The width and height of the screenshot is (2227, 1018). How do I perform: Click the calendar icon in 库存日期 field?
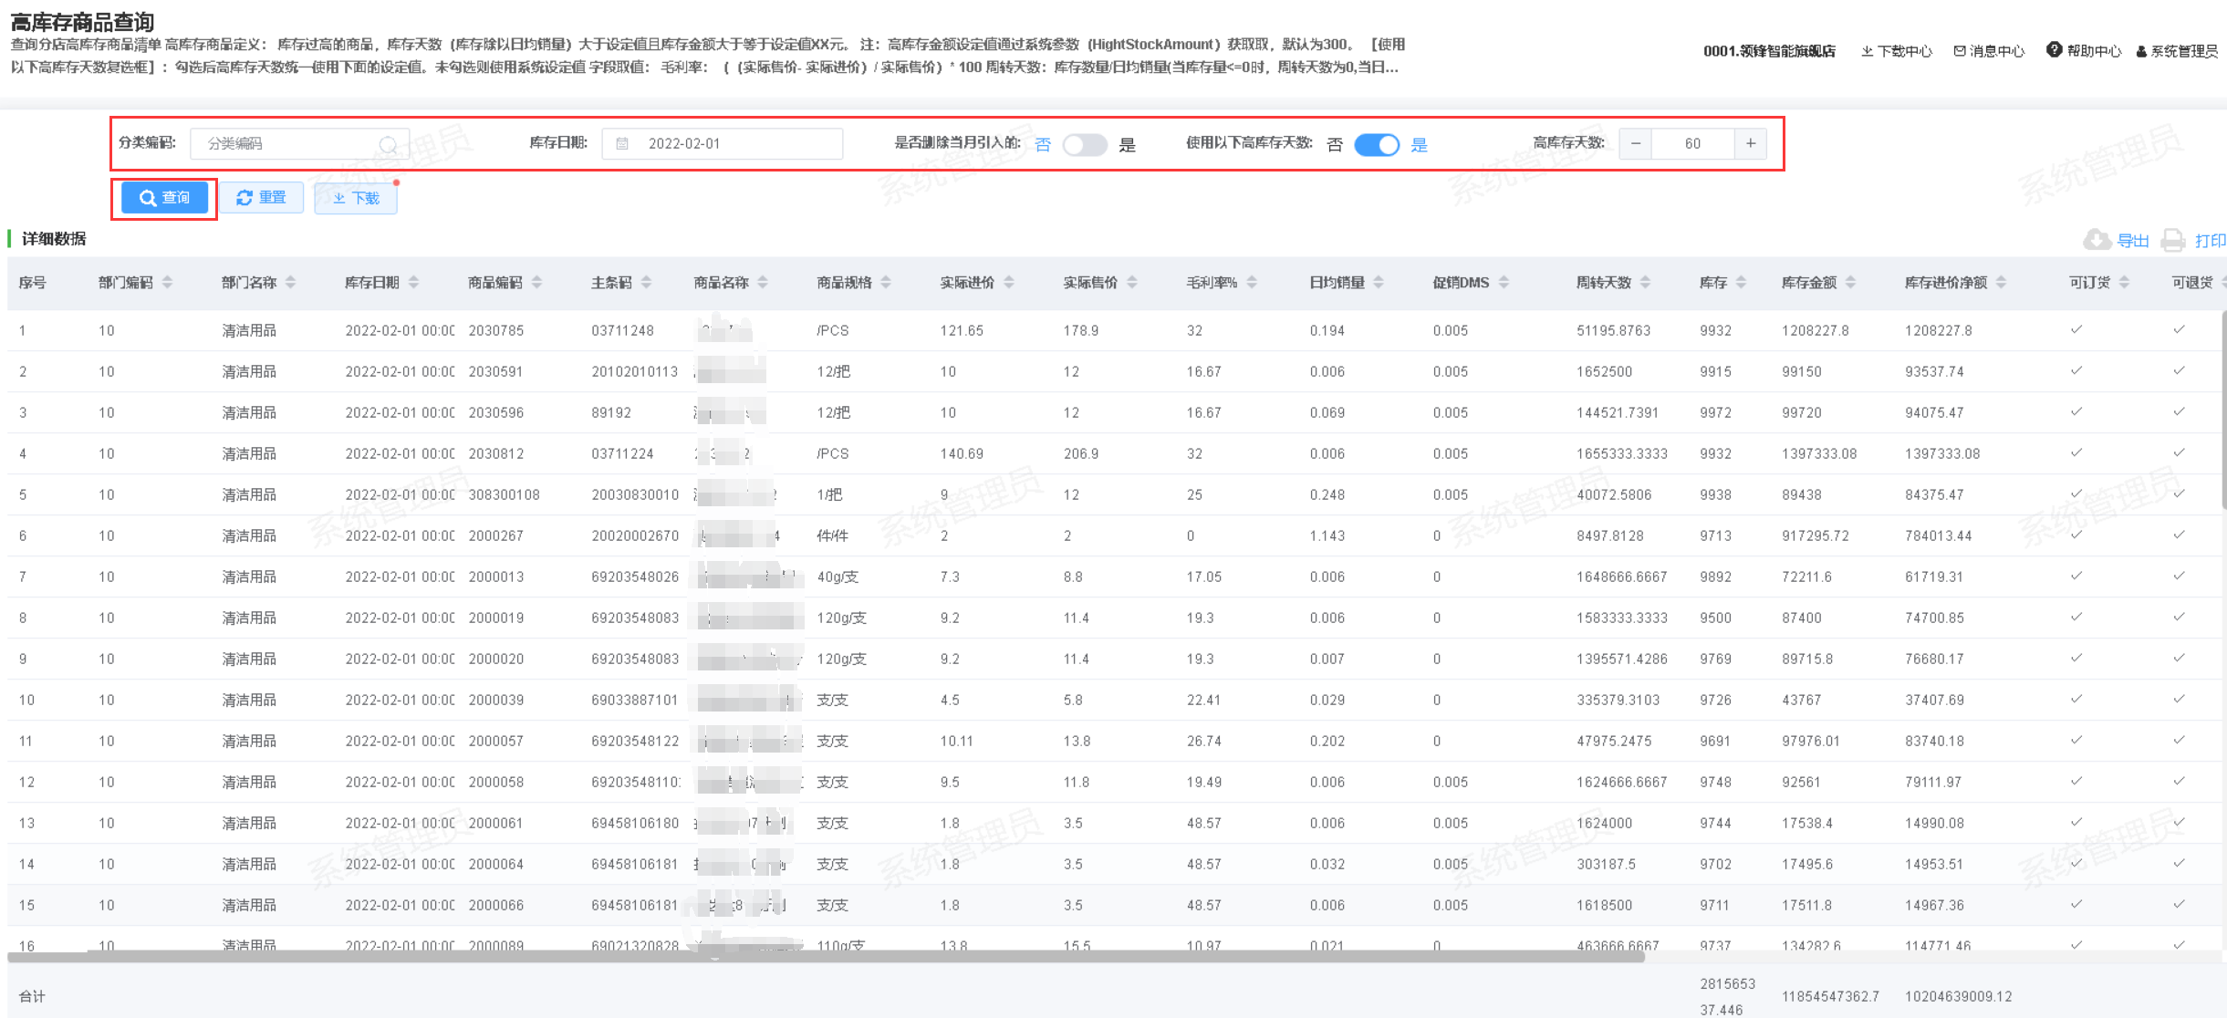622,144
